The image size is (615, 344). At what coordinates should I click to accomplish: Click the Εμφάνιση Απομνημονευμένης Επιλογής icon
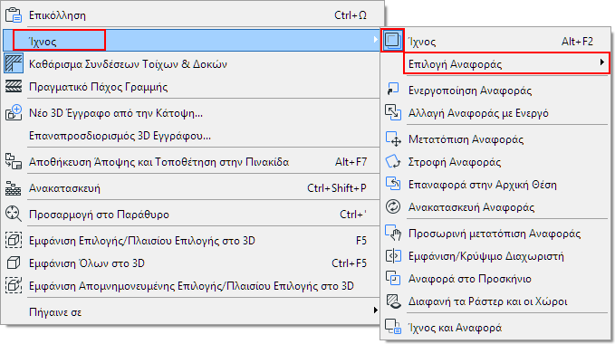(x=14, y=286)
